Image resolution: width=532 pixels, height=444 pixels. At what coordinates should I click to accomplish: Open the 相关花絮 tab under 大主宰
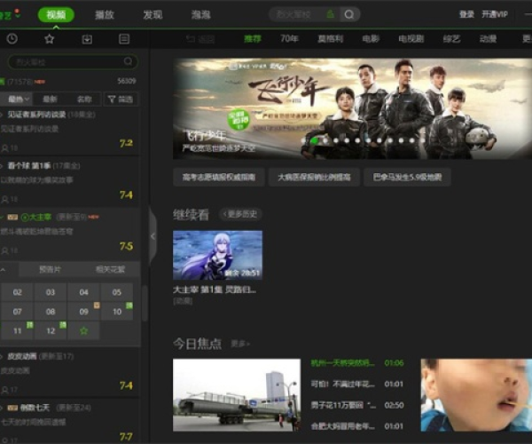110,270
